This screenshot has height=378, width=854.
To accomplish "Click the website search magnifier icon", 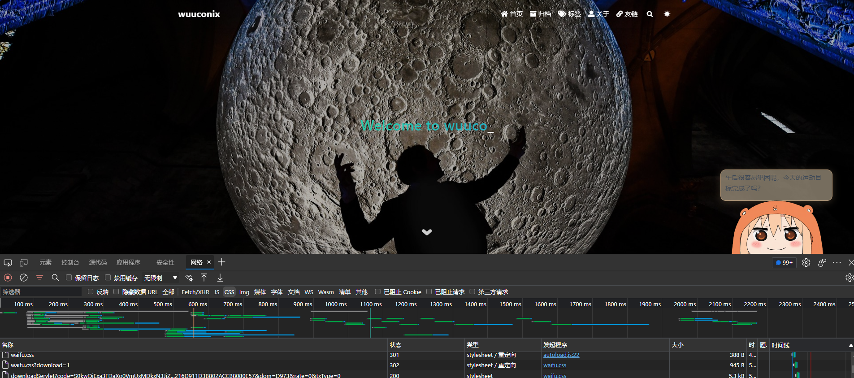I will click(650, 14).
